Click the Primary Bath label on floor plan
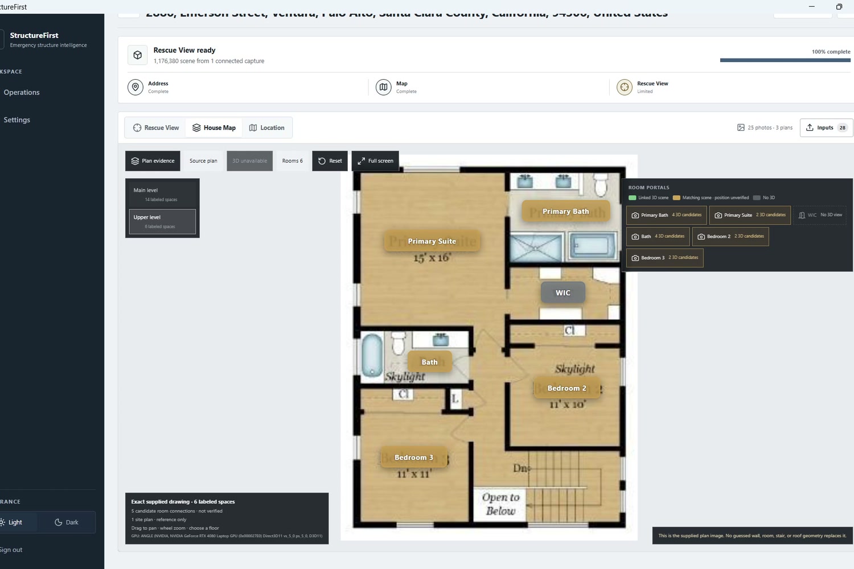The height and width of the screenshot is (569, 854). [566, 211]
